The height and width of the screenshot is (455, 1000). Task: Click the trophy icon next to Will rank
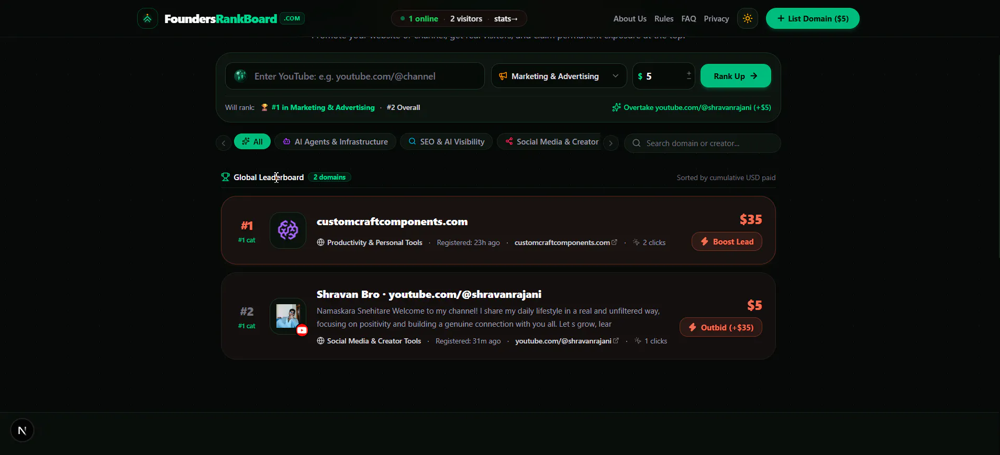(264, 107)
